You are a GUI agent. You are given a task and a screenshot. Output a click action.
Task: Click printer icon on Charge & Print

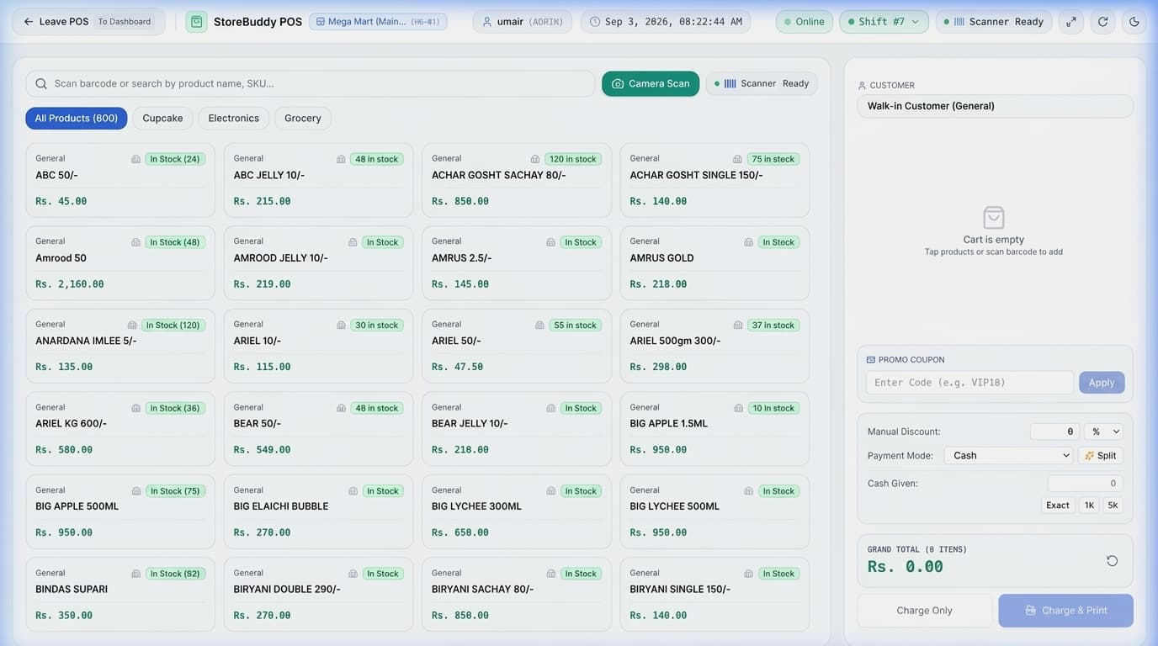[1030, 611]
